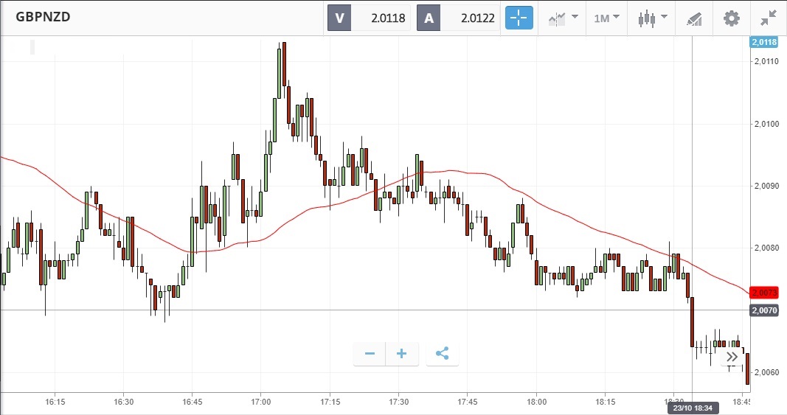
Task: Click the GBPNZD symbol title
Action: coord(44,16)
